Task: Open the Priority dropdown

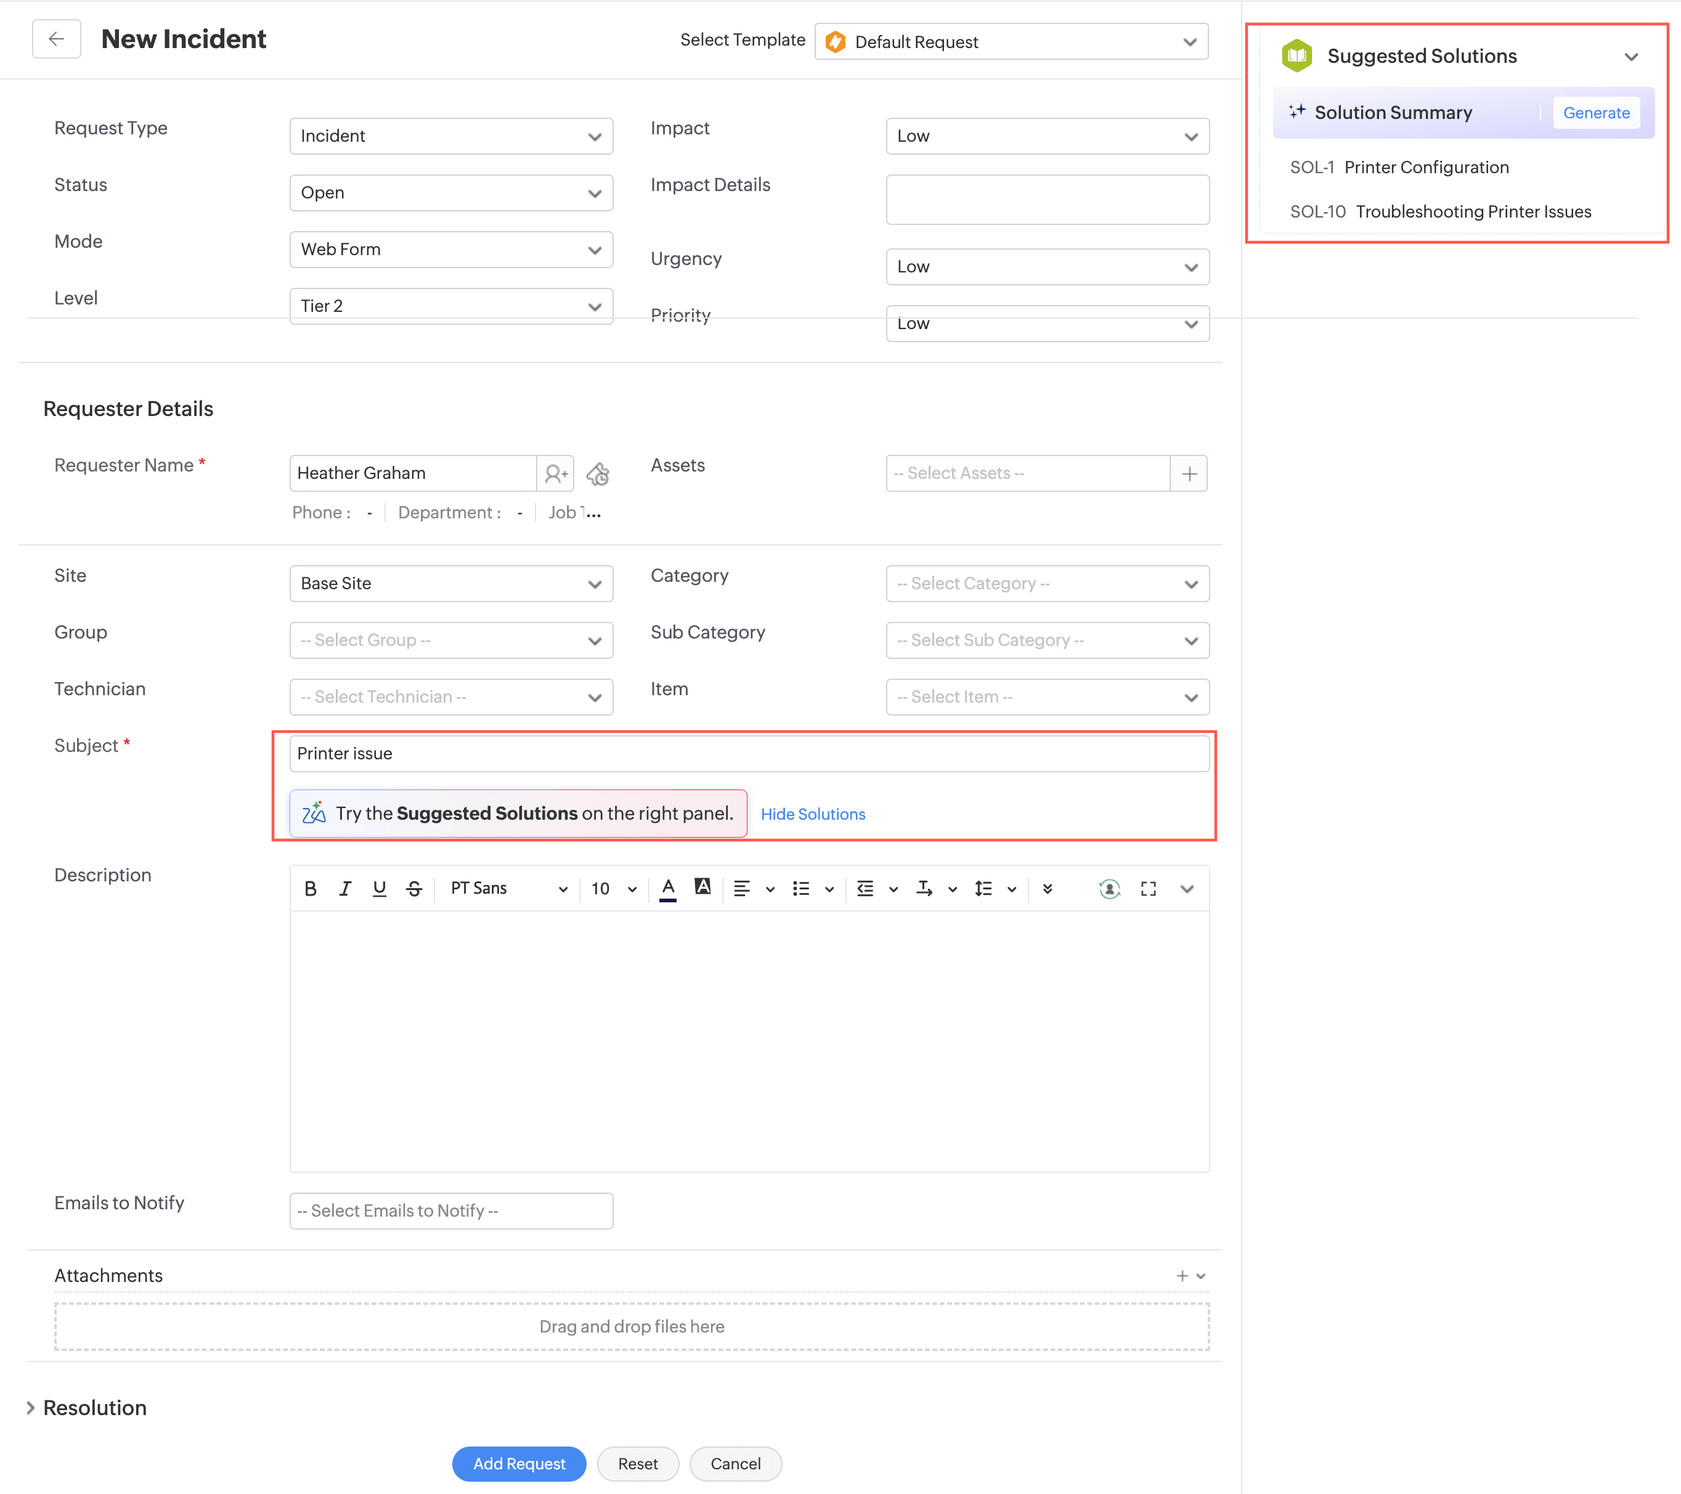Action: point(1048,324)
